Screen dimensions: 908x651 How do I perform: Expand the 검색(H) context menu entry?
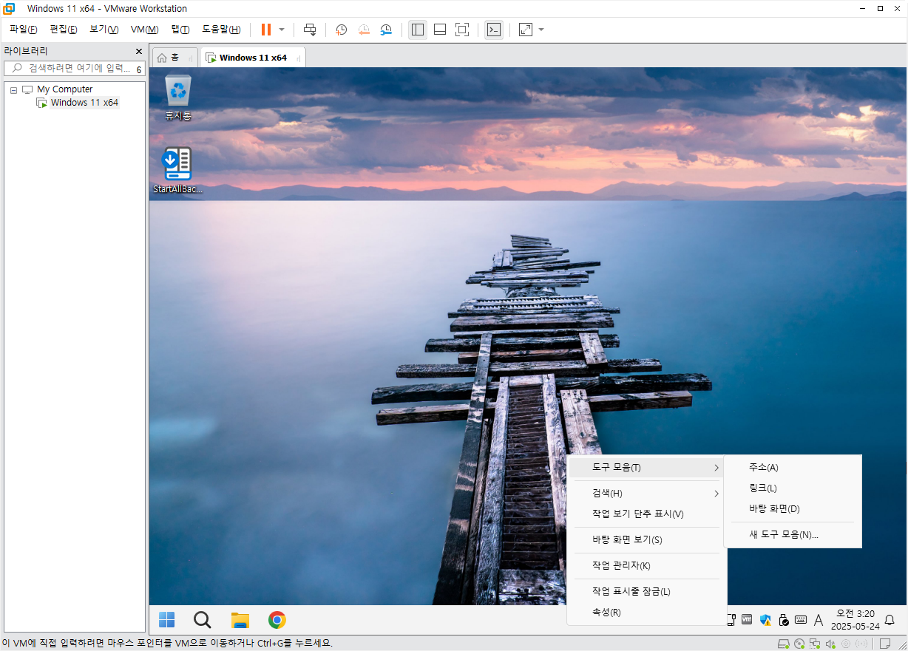[647, 493]
